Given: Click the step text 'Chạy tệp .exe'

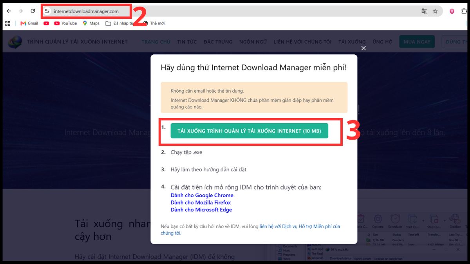Looking at the screenshot, I should coord(186,152).
